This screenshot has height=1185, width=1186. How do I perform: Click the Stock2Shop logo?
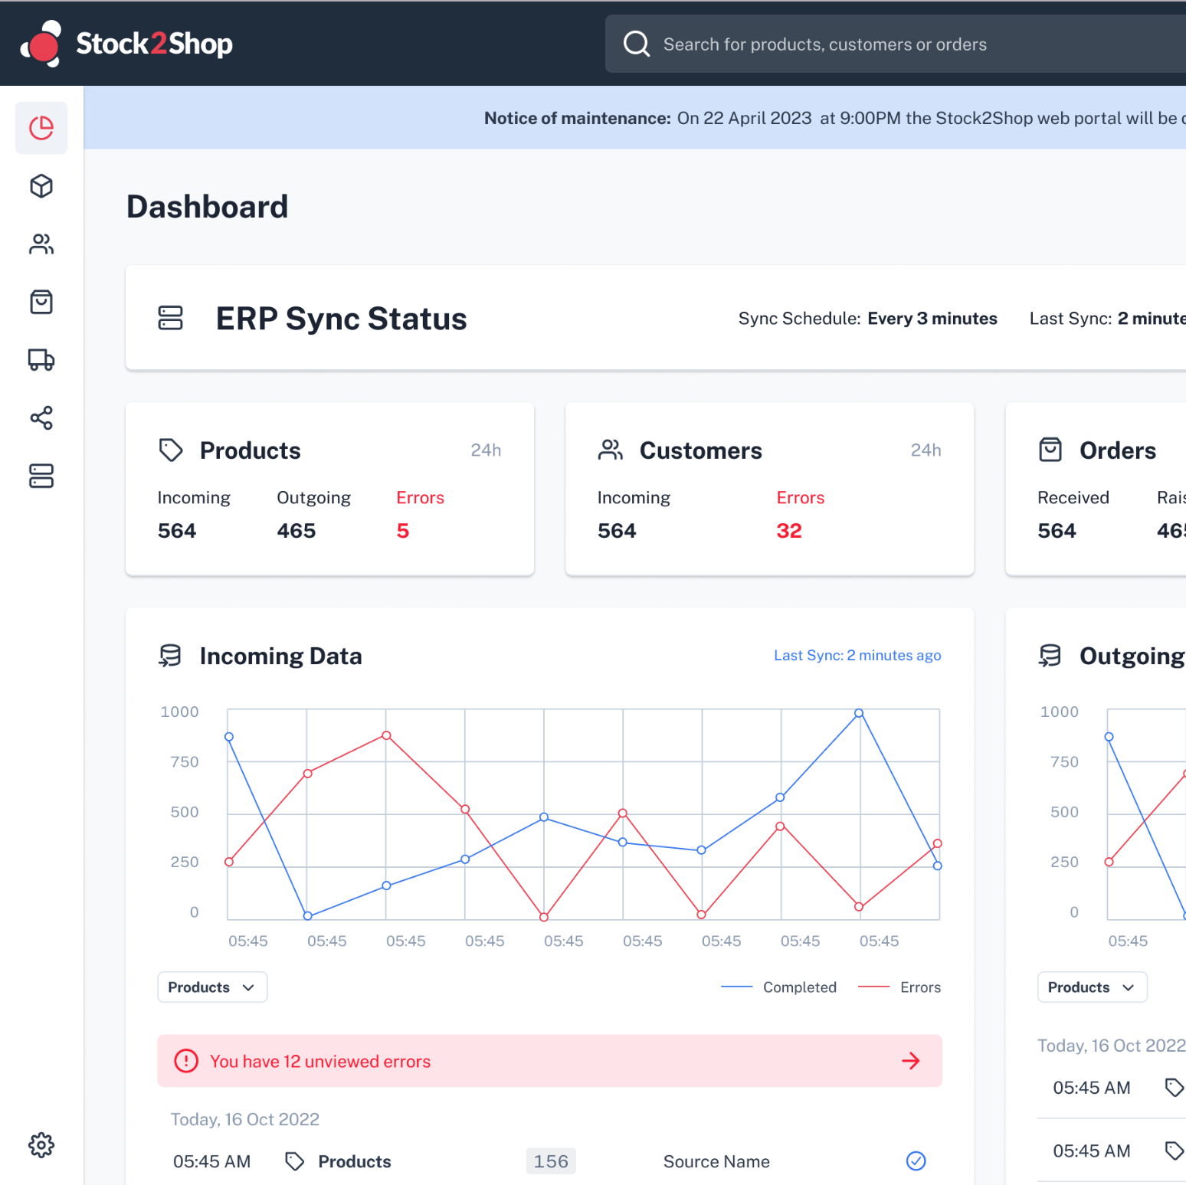tap(127, 44)
